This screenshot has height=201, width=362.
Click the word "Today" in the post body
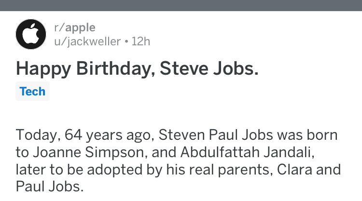(x=36, y=135)
